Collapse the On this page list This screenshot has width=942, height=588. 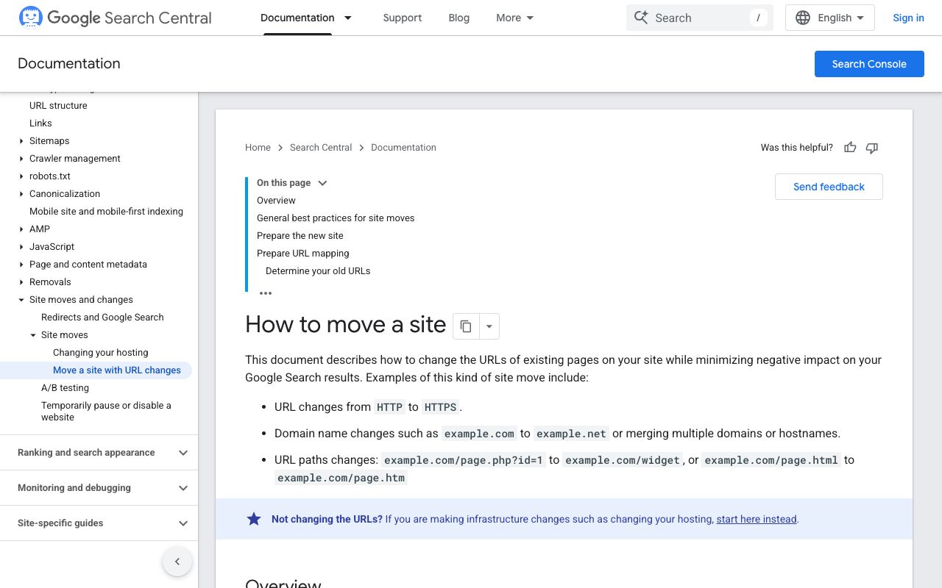pos(322,183)
